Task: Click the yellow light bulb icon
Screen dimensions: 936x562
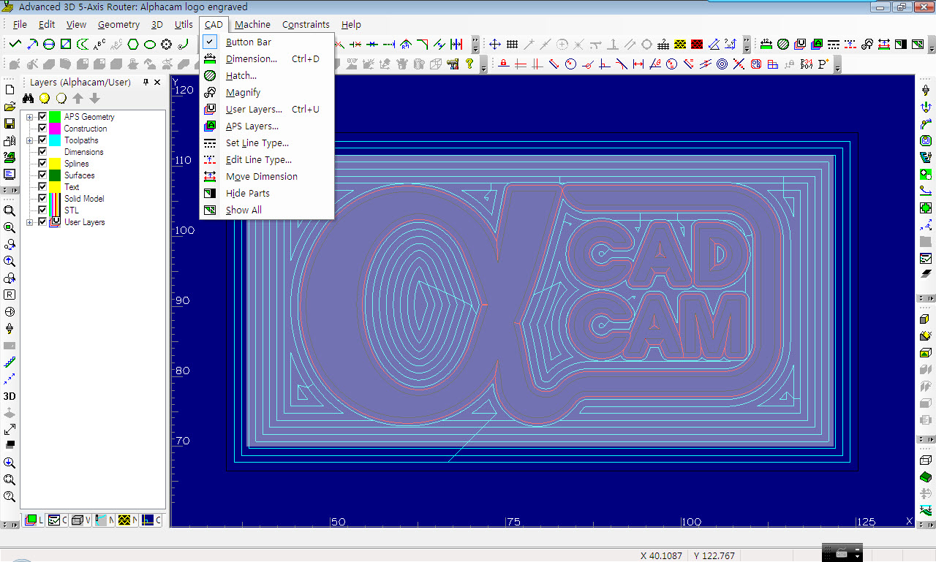Action: pyautogui.click(x=45, y=98)
